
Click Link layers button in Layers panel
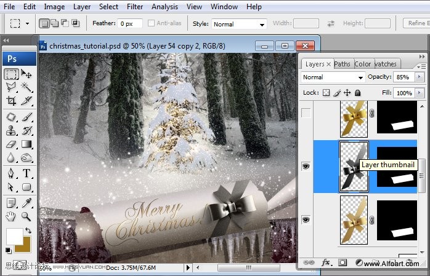point(309,263)
